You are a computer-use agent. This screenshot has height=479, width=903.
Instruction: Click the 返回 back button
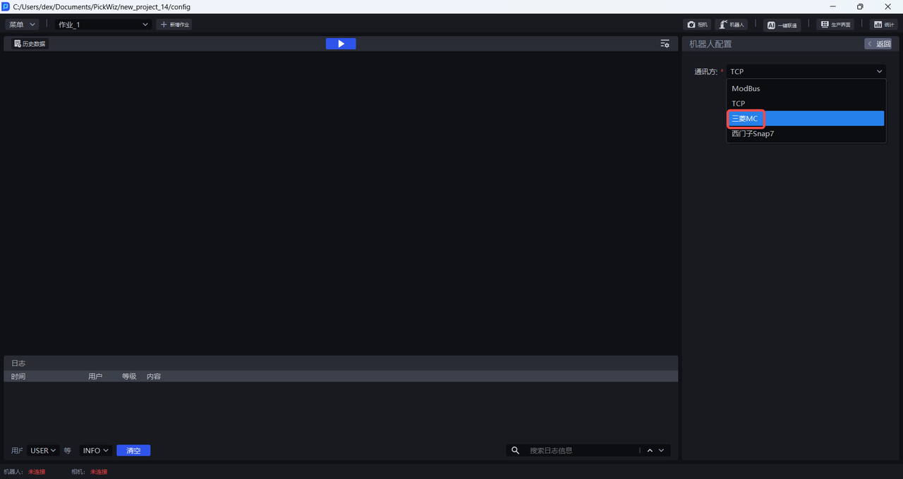pyautogui.click(x=879, y=44)
